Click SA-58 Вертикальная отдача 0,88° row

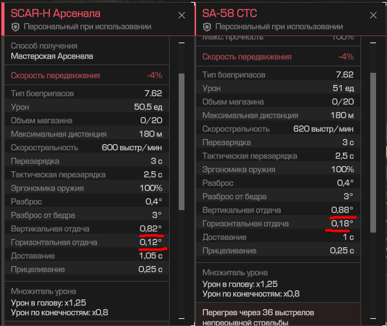click(278, 210)
